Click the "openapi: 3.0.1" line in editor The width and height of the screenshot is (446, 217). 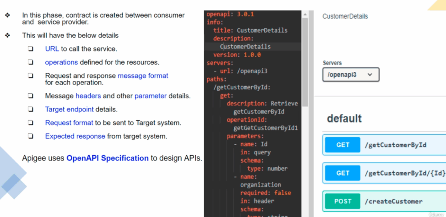point(230,14)
